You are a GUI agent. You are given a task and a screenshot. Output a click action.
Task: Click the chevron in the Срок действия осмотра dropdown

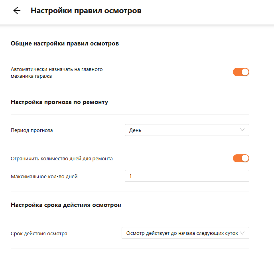[242, 233]
